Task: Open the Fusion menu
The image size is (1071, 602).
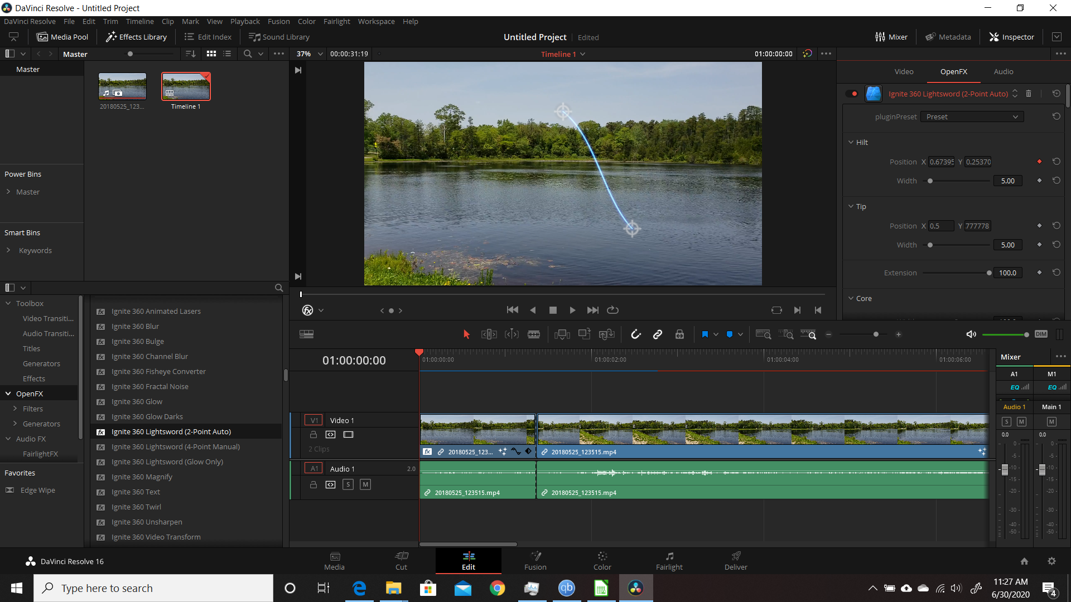Action: (278, 21)
